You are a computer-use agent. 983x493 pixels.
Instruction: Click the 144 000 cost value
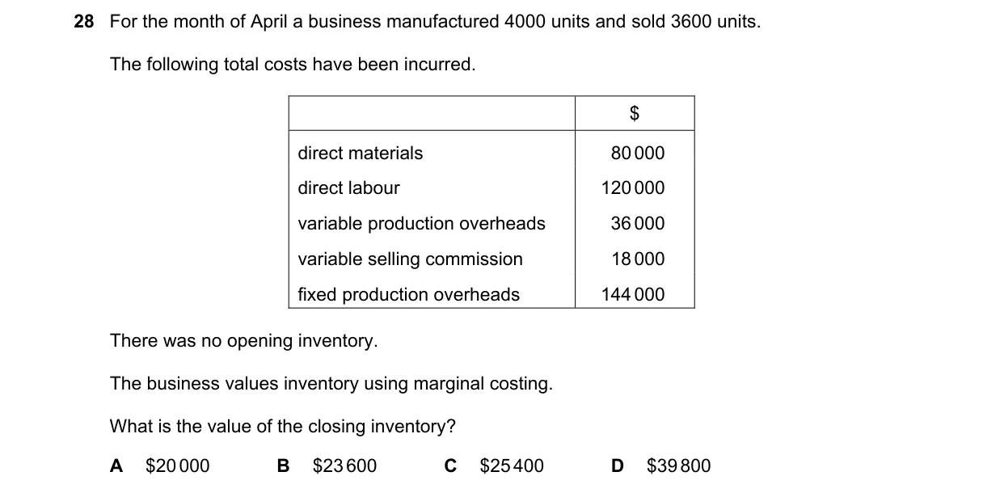633,294
